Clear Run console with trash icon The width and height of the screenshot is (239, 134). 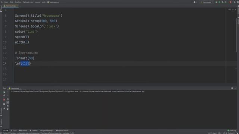(8, 109)
